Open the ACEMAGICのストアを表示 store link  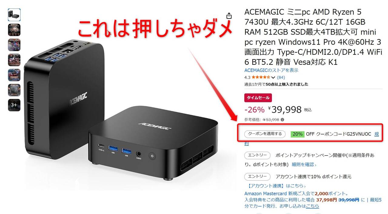271,70
